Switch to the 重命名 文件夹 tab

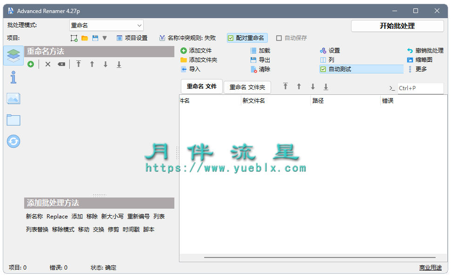(x=247, y=87)
